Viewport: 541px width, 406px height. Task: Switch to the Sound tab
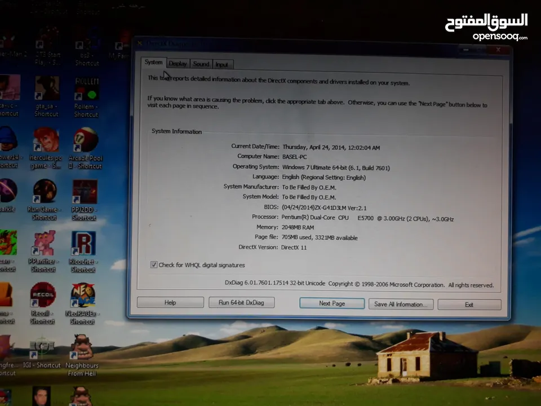201,64
